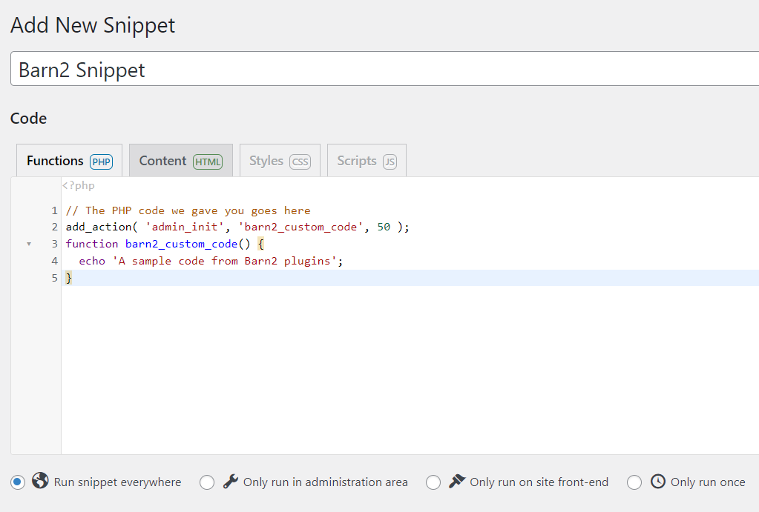This screenshot has height=512, width=759.
Task: Click the globe icon for run everywhere
Action: 41,481
